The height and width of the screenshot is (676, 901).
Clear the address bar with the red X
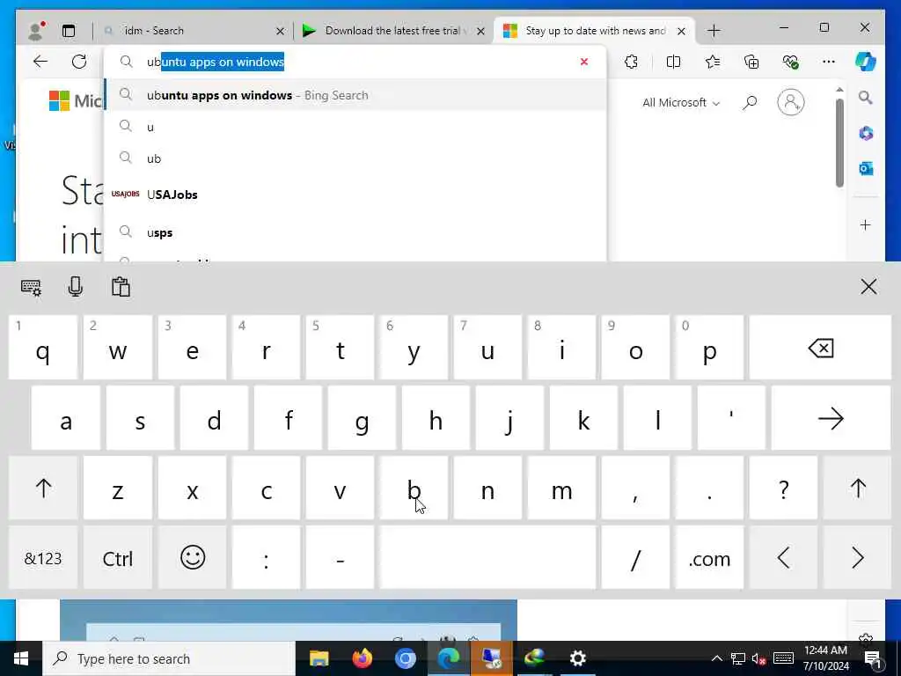(584, 62)
